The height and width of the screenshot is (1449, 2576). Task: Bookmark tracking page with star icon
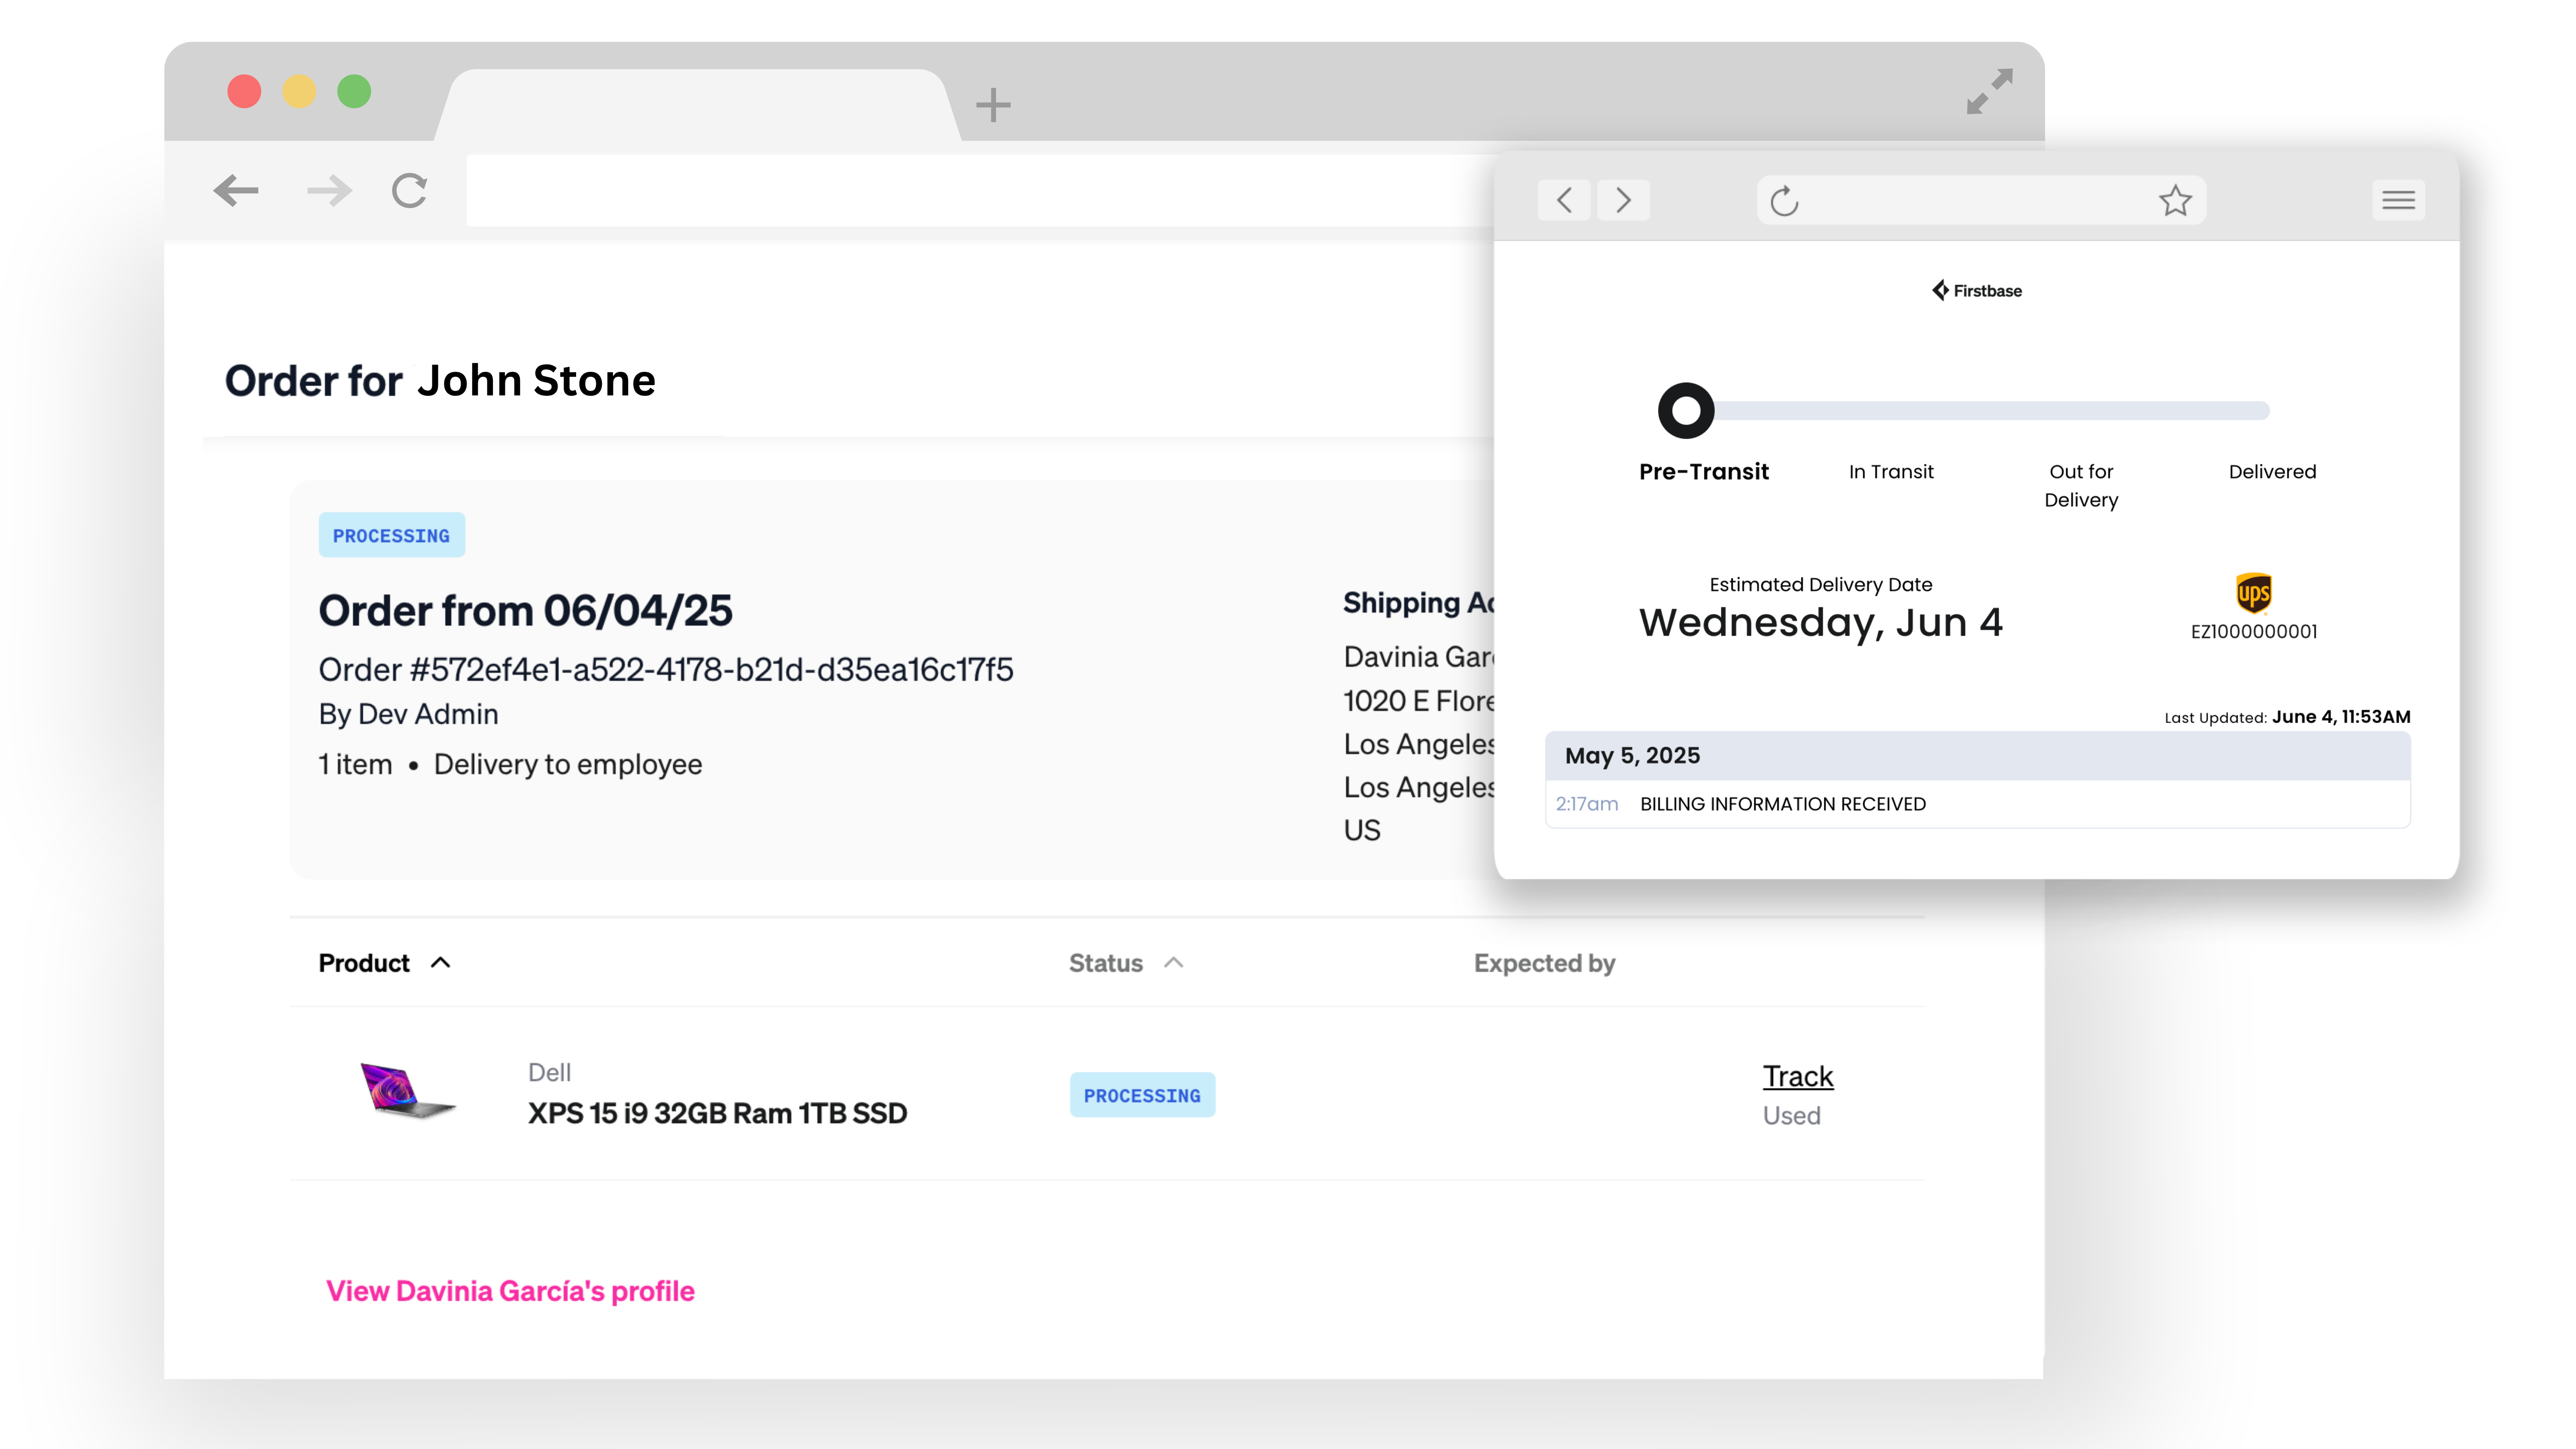[2175, 201]
